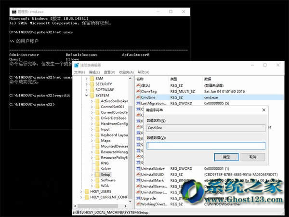Image resolution: width=289 pixels, height=217 pixels.
Task: Click the UninstallGUID string value icon
Action: (x=139, y=174)
